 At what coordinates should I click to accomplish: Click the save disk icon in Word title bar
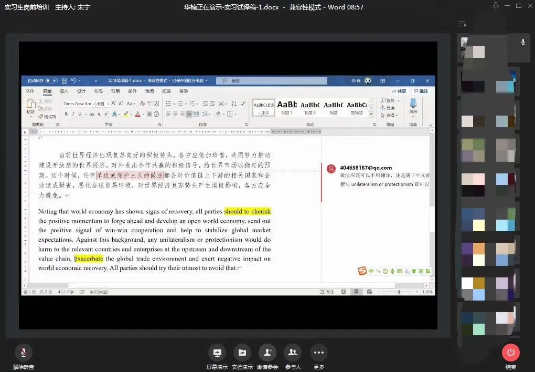pyautogui.click(x=64, y=81)
